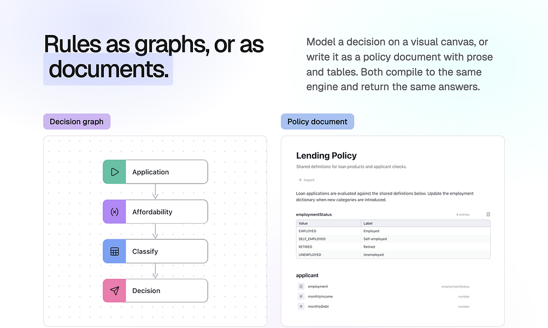Click the plus icon beside Import
Viewport: 548px width, 328px height.
(x=300, y=180)
